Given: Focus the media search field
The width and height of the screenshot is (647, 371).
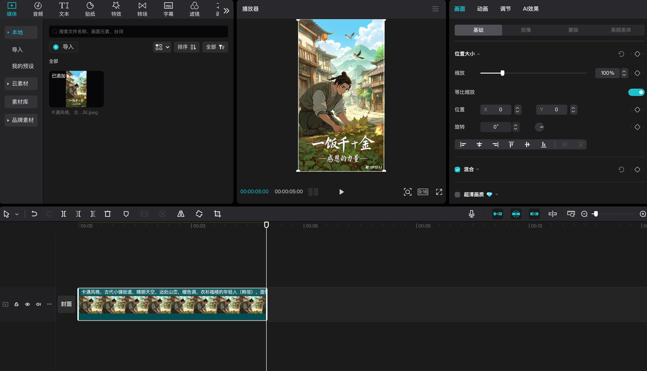Looking at the screenshot, I should pyautogui.click(x=138, y=31).
